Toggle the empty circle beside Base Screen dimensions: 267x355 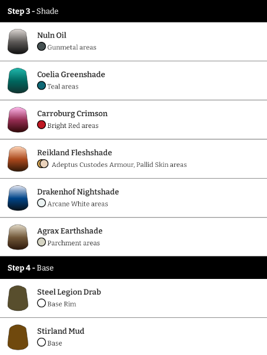(42, 342)
